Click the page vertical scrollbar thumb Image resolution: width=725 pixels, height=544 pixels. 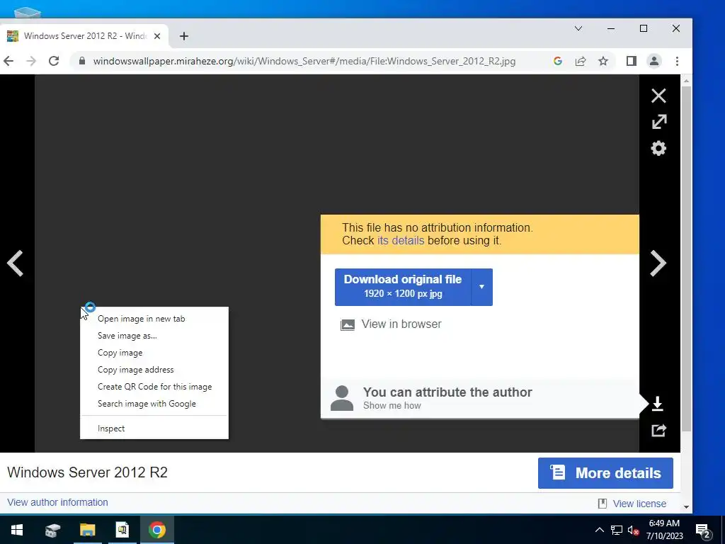click(x=686, y=259)
